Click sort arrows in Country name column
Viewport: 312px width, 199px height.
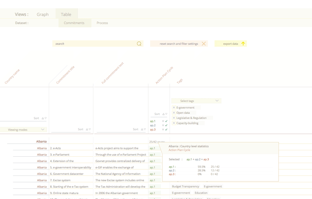[44, 118]
